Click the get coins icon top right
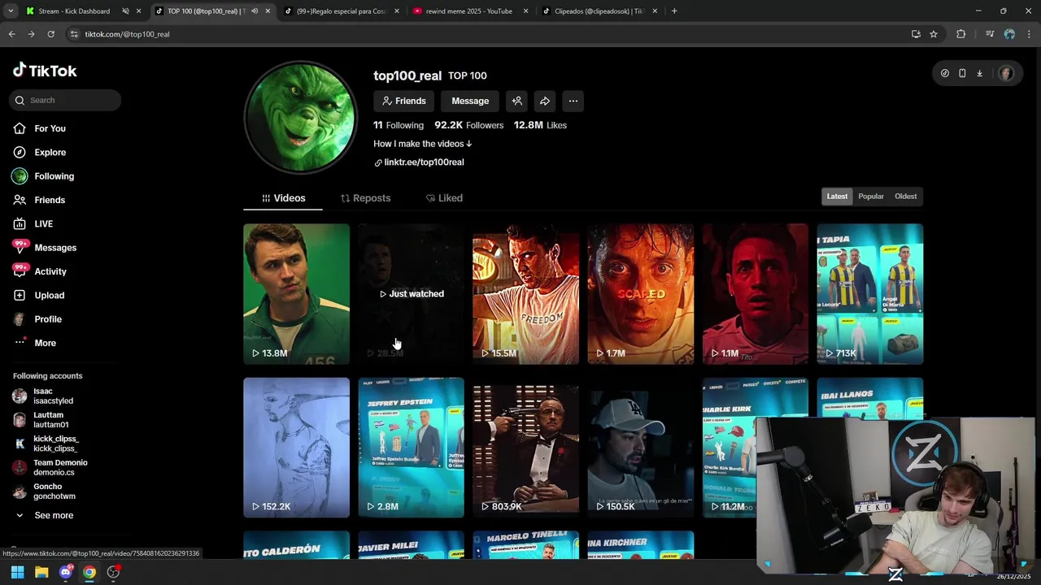1041x585 pixels. point(944,73)
